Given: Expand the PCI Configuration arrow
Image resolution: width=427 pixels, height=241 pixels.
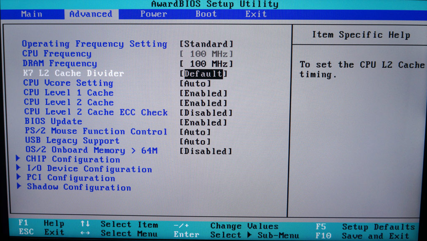Looking at the screenshot, I should click(x=19, y=176).
